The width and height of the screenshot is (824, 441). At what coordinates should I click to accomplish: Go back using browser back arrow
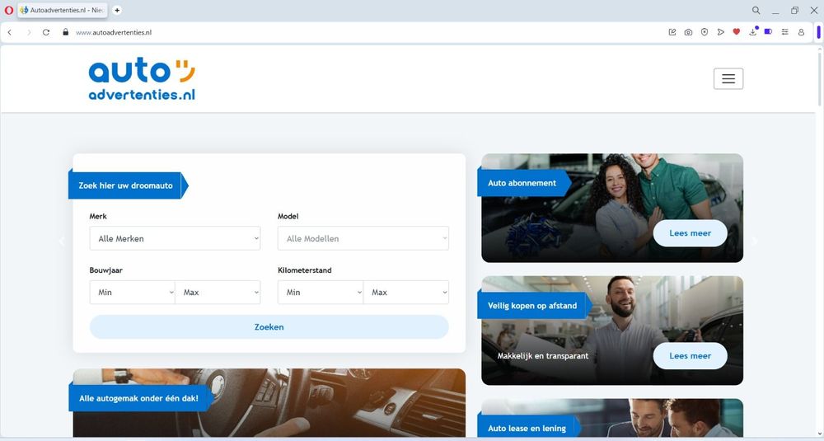9,32
